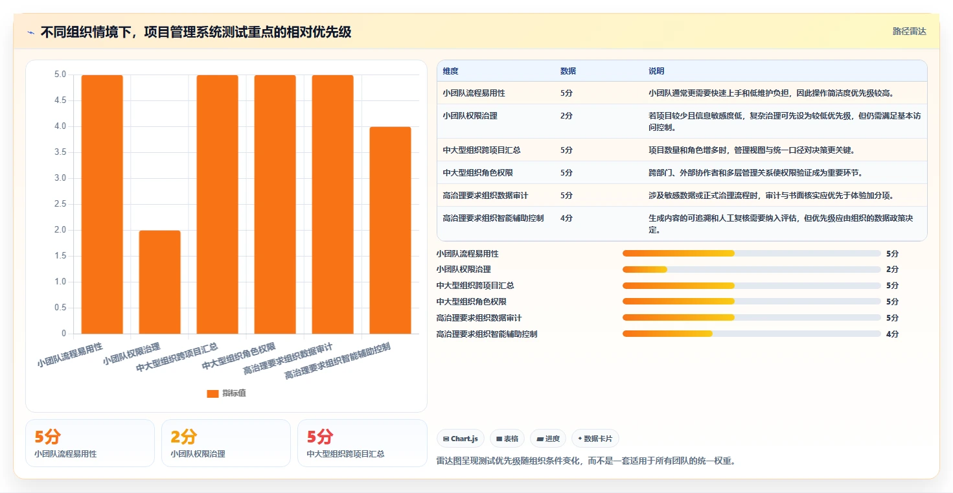Click the 4分 label ending the 高治理要求组织智能辅助控制 progress bar
This screenshot has width=953, height=493.
tap(892, 334)
